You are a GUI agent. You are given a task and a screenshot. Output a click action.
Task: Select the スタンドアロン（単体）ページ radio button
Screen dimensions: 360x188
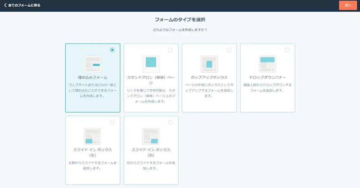(171, 50)
